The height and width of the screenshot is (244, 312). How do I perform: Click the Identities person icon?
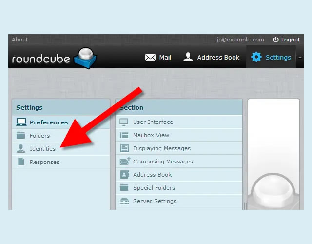tap(21, 149)
